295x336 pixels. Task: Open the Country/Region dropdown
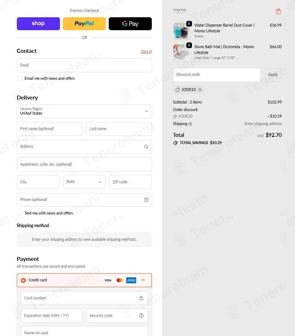[84, 111]
